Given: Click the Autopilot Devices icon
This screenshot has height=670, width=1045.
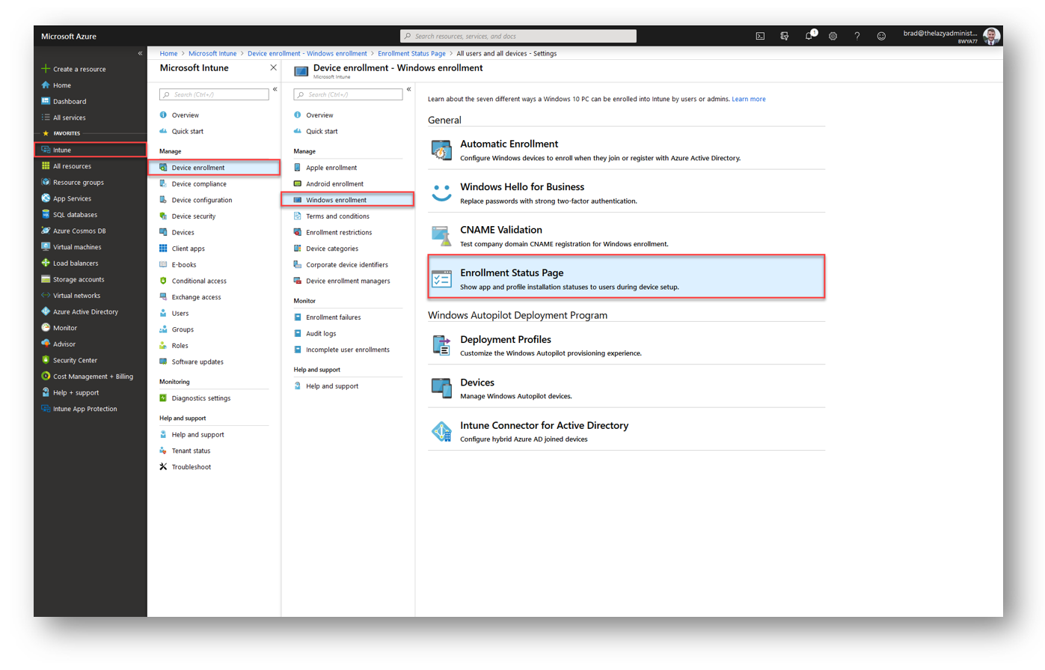Looking at the screenshot, I should 441,388.
